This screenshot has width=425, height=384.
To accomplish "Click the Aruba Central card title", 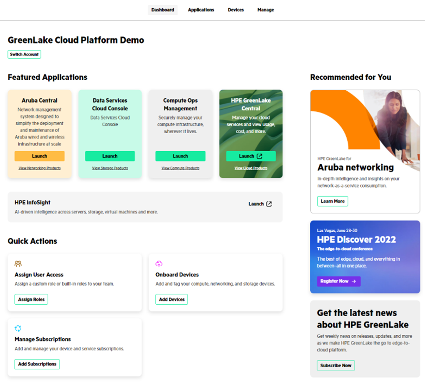I will 39,100.
